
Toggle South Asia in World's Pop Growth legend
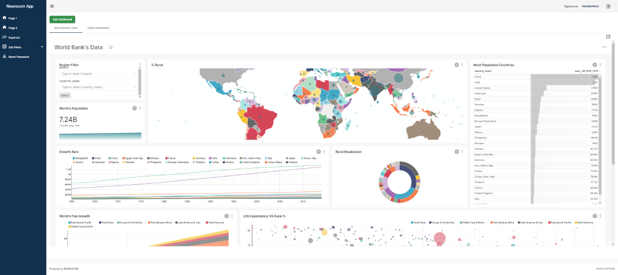[106, 223]
